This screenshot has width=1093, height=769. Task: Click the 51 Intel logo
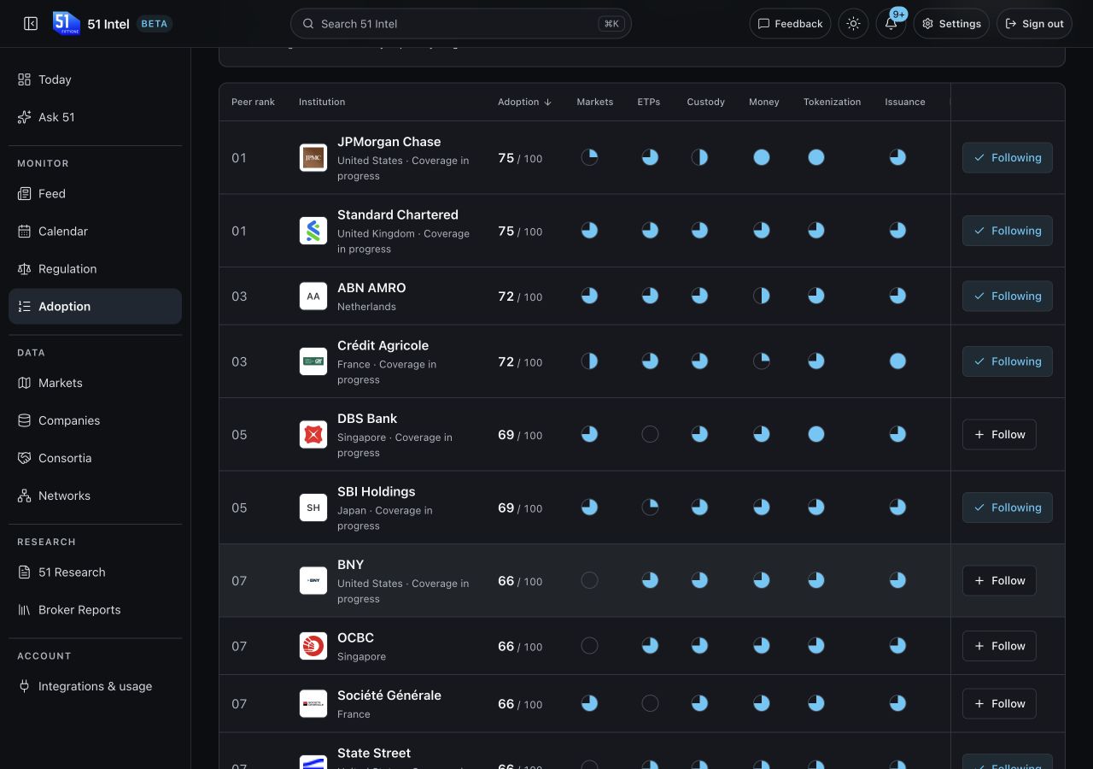pos(66,24)
